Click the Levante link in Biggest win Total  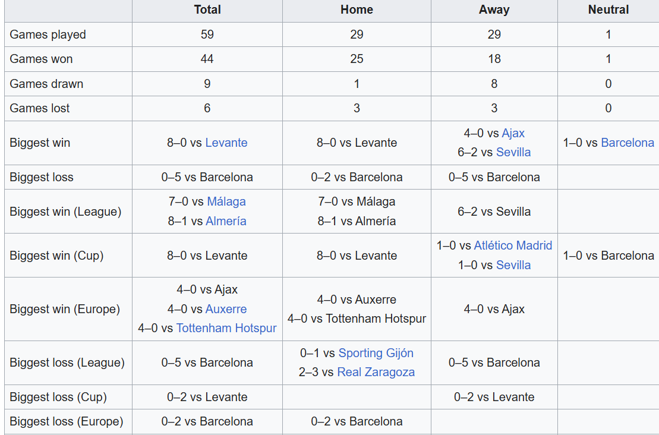pos(226,143)
